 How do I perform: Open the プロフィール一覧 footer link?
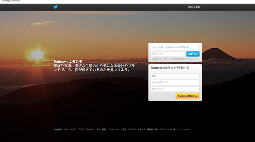pos(168,130)
